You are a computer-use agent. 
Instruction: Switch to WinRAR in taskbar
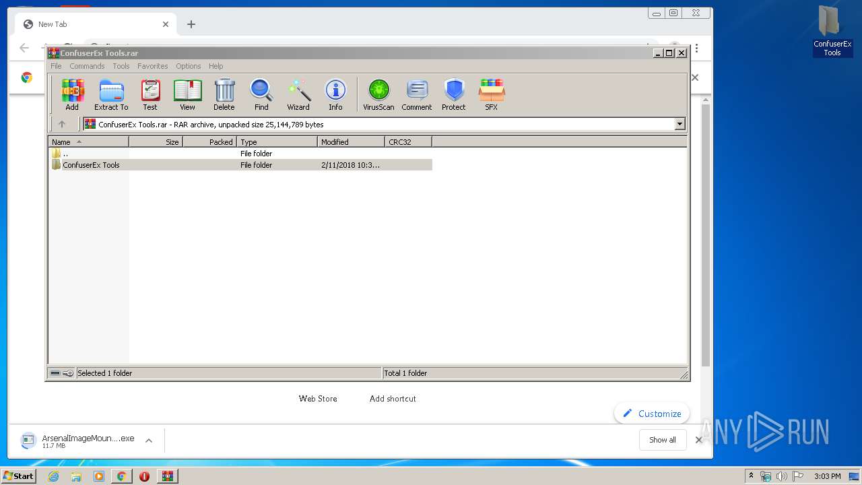167,476
